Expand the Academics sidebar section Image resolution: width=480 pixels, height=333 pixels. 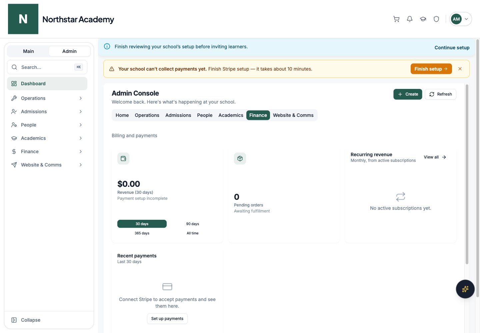(47, 138)
